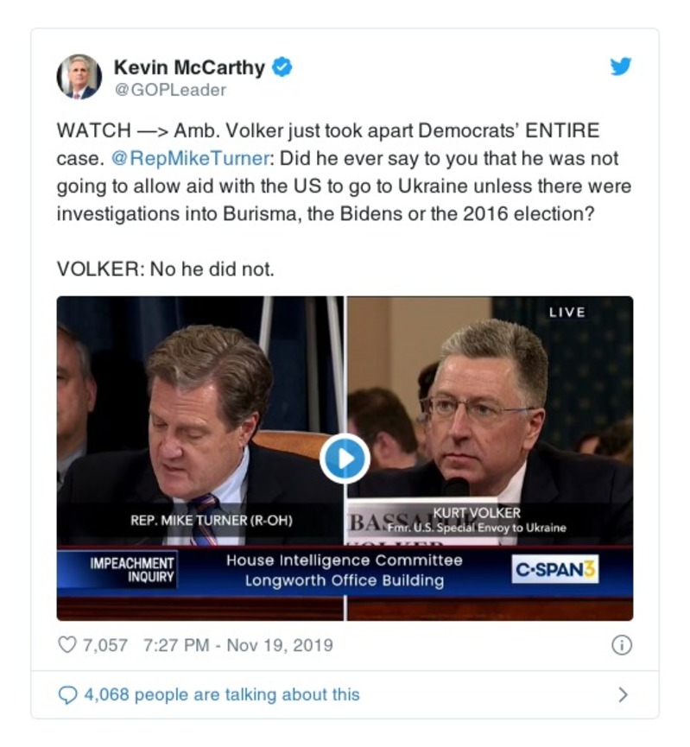Image resolution: width=690 pixels, height=747 pixels.
Task: Click the C-SPAN3 logo in the video
Action: [555, 571]
